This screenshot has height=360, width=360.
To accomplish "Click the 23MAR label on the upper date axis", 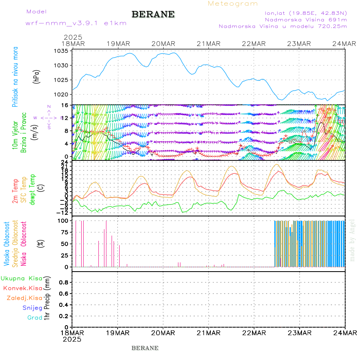I will [299, 44].
